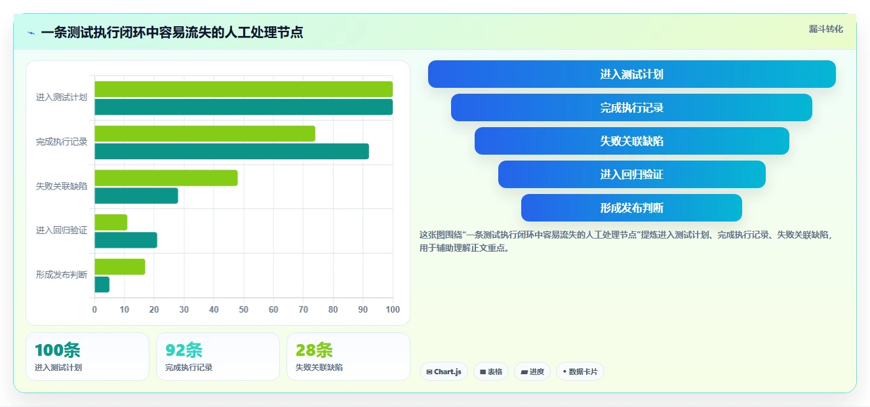Click the 漏斗转化 tag in the header
Image resolution: width=870 pixels, height=407 pixels.
tap(825, 29)
